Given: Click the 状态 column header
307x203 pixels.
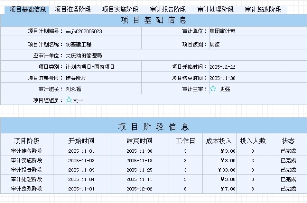Looking at the screenshot, I should click(x=288, y=141).
